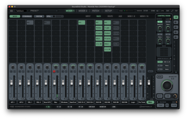
Task: Switch to PATCH tab
Action: coord(96,11)
